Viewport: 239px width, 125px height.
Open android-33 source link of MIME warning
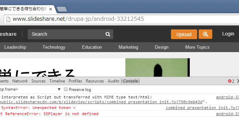click(228, 97)
